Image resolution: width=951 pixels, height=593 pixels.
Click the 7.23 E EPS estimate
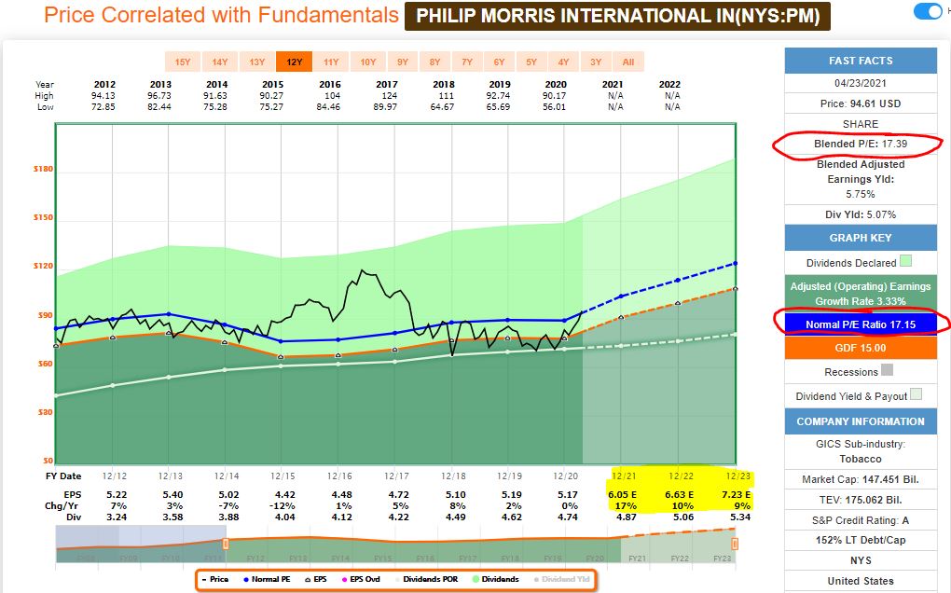(x=736, y=495)
